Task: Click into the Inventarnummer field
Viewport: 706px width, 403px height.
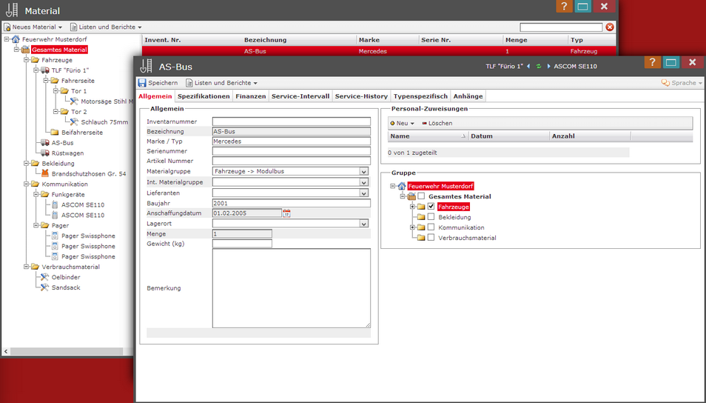Action: click(291, 121)
